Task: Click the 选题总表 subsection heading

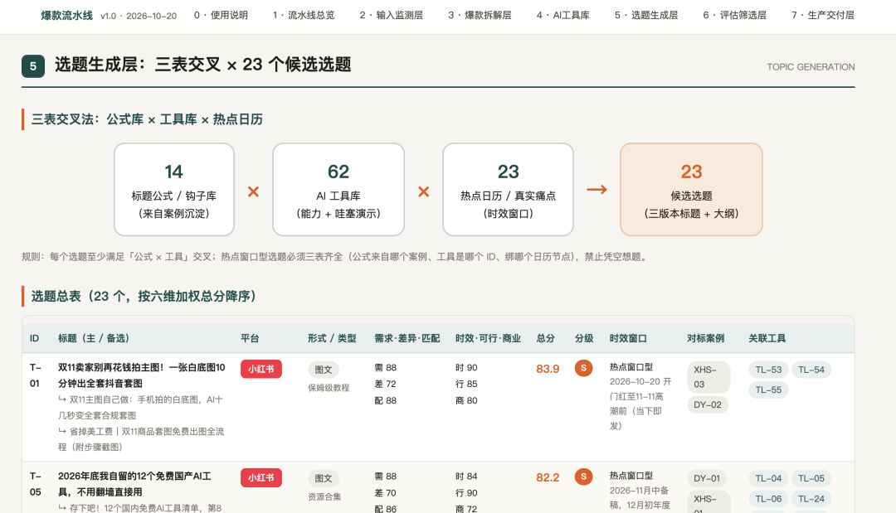Action: (143, 296)
